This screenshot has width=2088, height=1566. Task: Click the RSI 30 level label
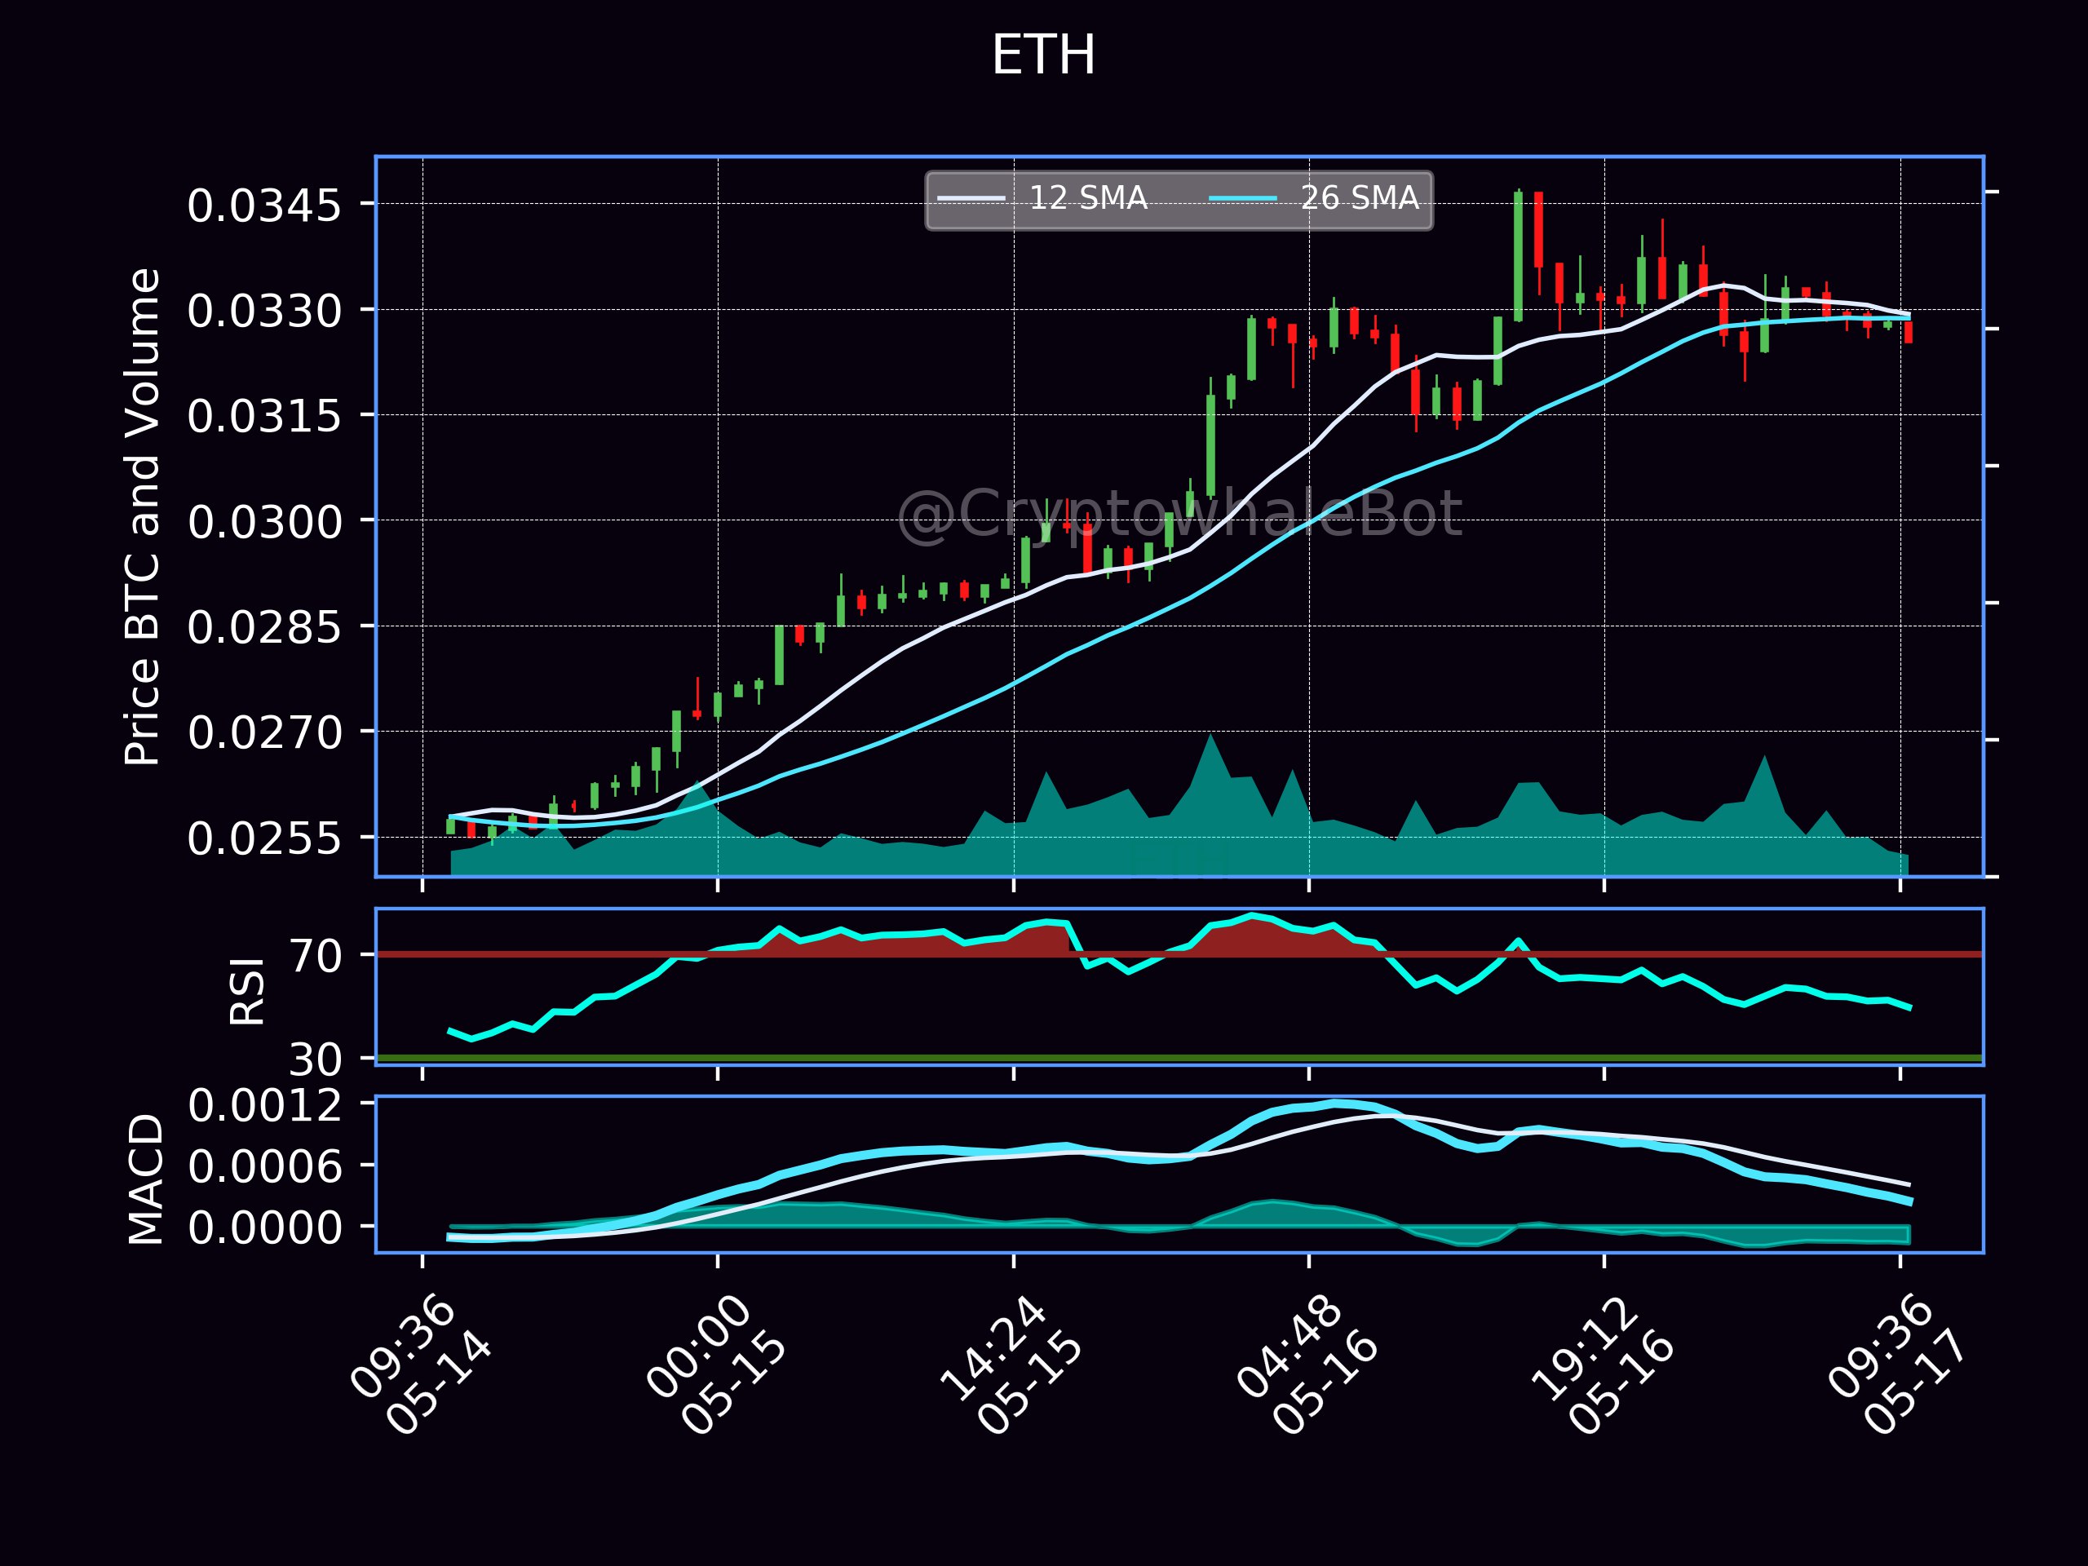(316, 1060)
